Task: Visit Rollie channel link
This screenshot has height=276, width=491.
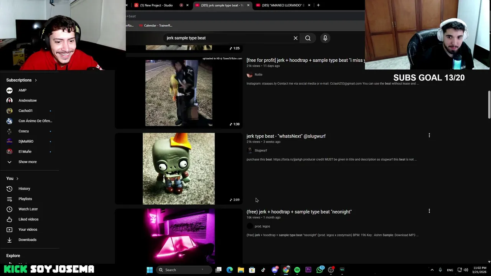Action: [258, 75]
